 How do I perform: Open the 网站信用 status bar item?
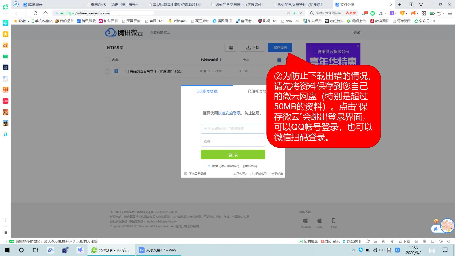[x=352, y=241]
